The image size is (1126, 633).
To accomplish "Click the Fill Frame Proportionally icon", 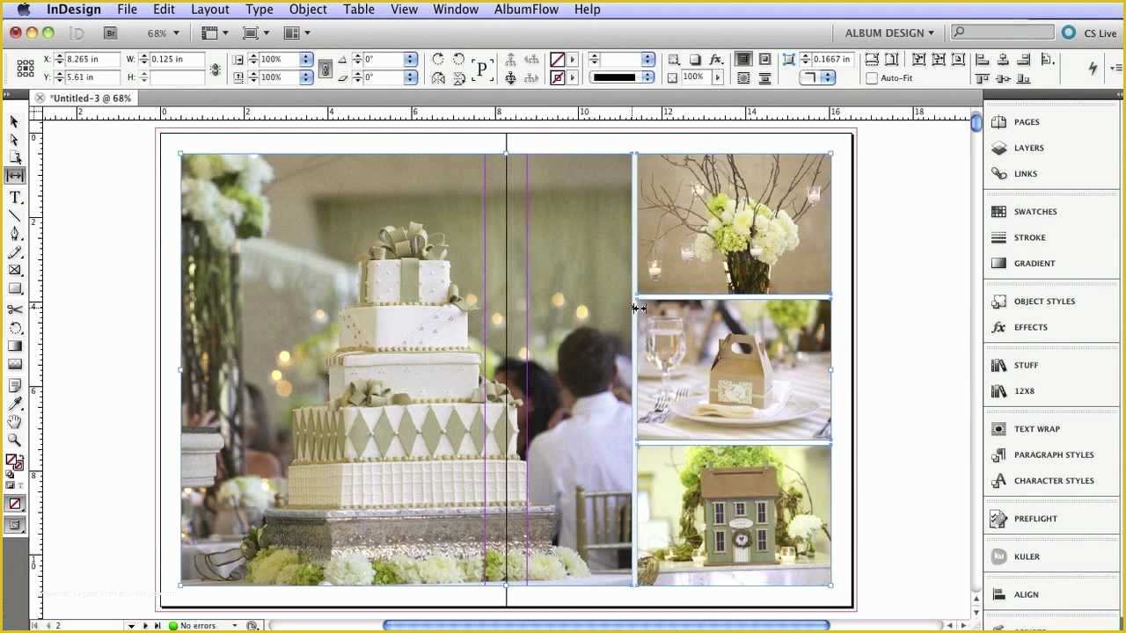I will (x=873, y=59).
